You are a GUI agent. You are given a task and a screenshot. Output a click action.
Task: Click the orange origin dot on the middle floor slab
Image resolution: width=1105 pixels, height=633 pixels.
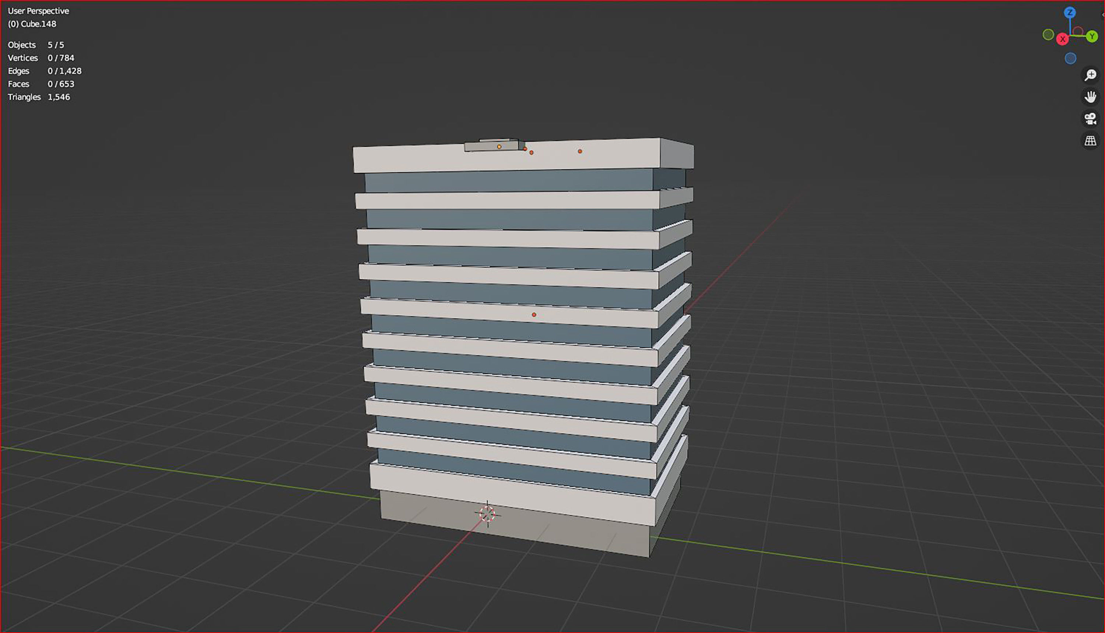click(x=534, y=315)
